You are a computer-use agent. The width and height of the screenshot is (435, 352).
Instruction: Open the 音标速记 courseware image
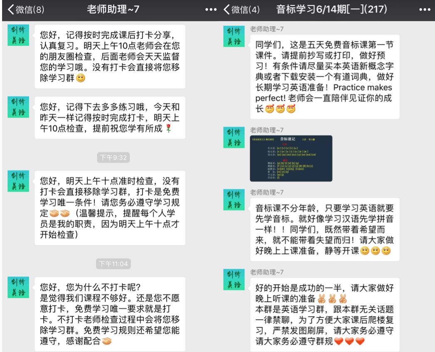click(x=291, y=159)
